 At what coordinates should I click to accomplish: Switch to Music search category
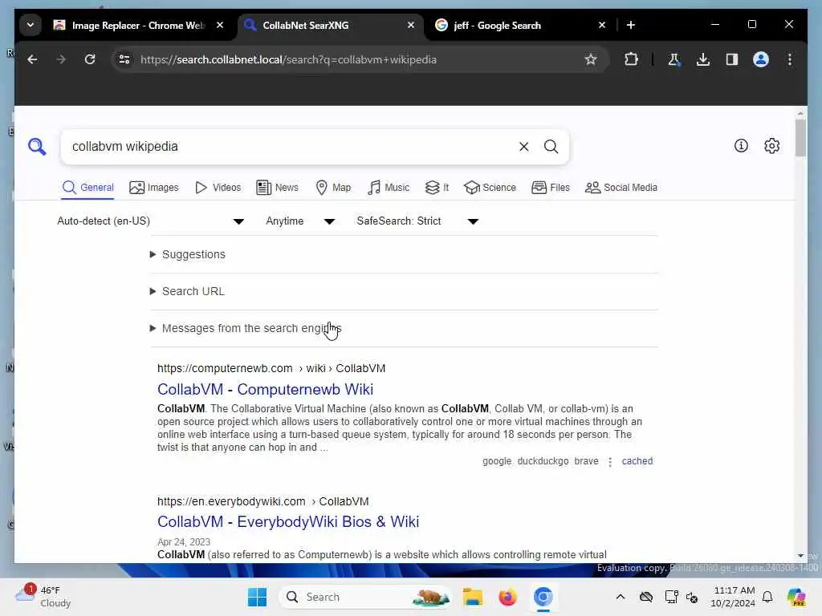coord(388,188)
